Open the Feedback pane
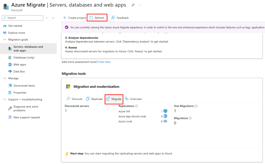 coord(120,18)
